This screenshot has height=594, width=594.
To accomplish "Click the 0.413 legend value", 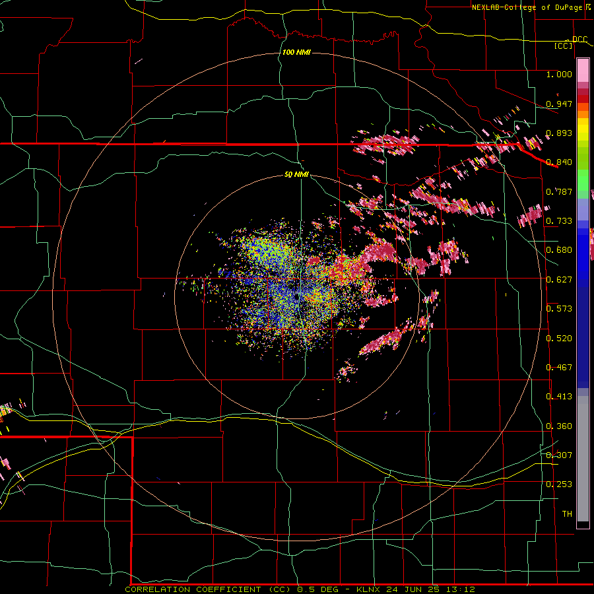I will [x=559, y=397].
